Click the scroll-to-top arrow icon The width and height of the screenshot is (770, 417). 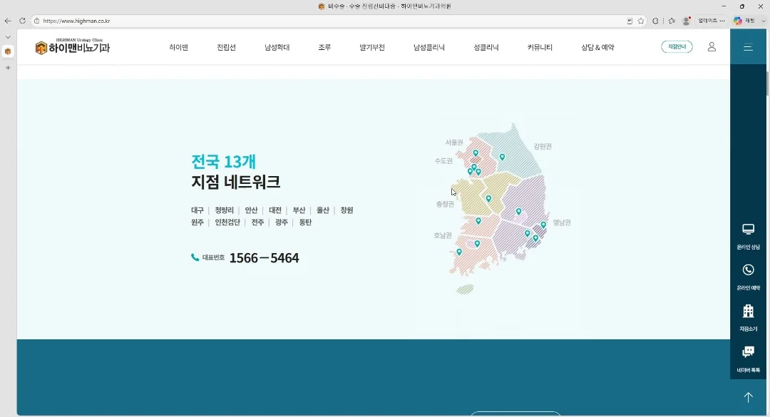[748, 397]
